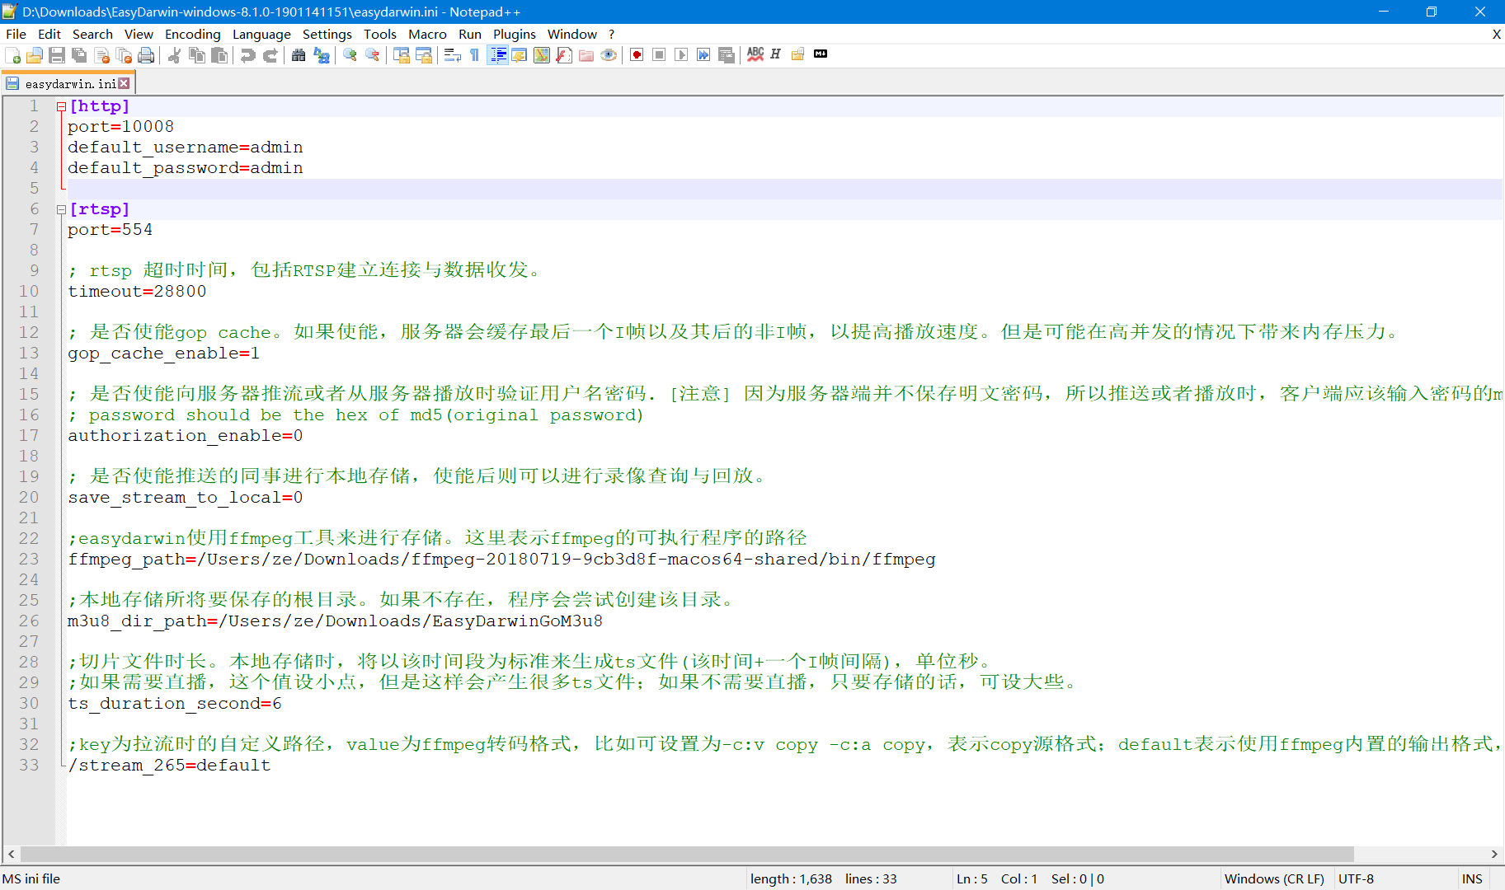
Task: Enable file monitoring with the eye icon
Action: tap(609, 54)
